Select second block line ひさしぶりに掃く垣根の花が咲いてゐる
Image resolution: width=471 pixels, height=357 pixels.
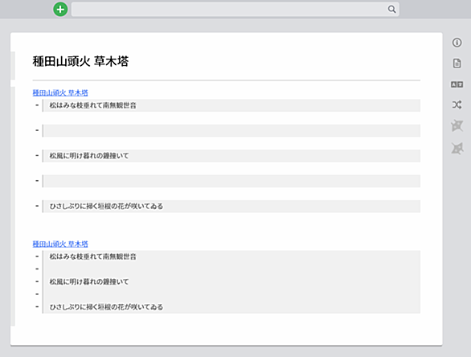pyautogui.click(x=106, y=307)
